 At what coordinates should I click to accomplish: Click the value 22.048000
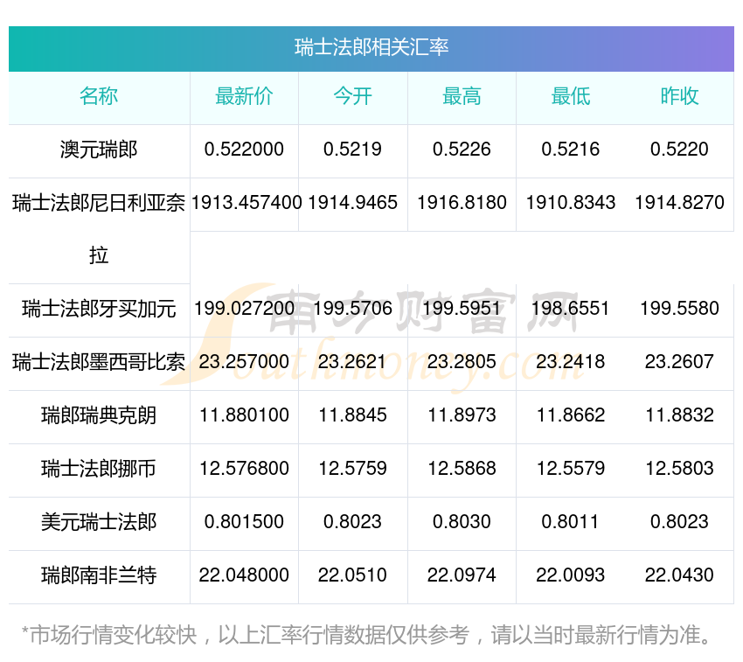click(x=244, y=575)
